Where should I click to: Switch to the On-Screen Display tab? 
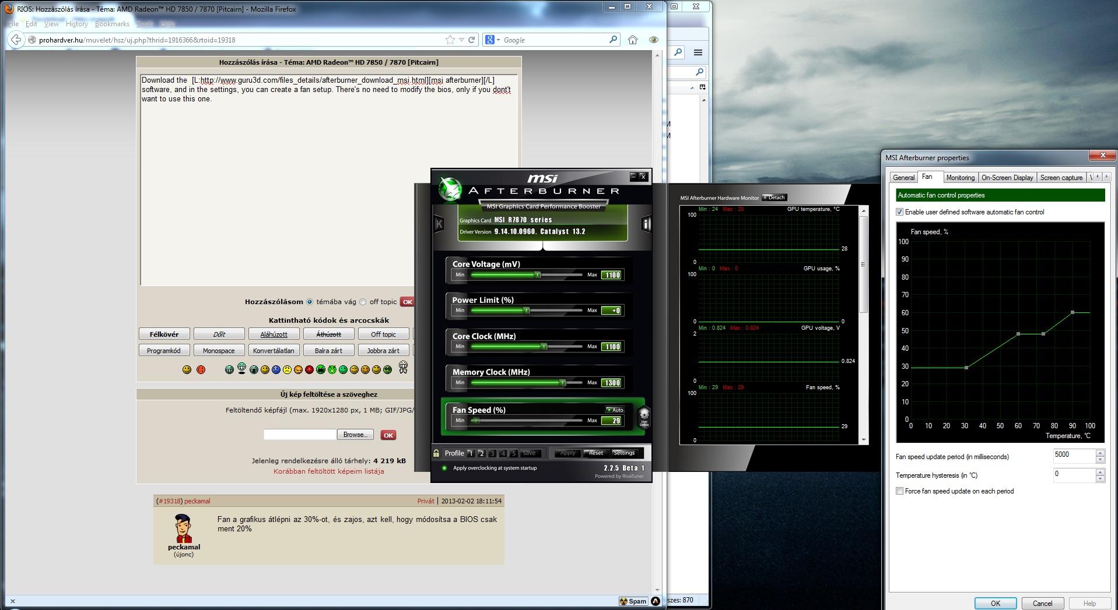point(1007,178)
